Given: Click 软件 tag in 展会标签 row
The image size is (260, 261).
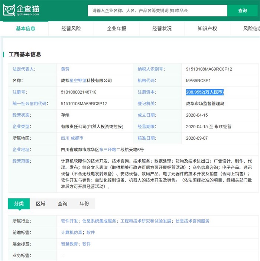Looking at the screenshot, I should click(x=87, y=244).
